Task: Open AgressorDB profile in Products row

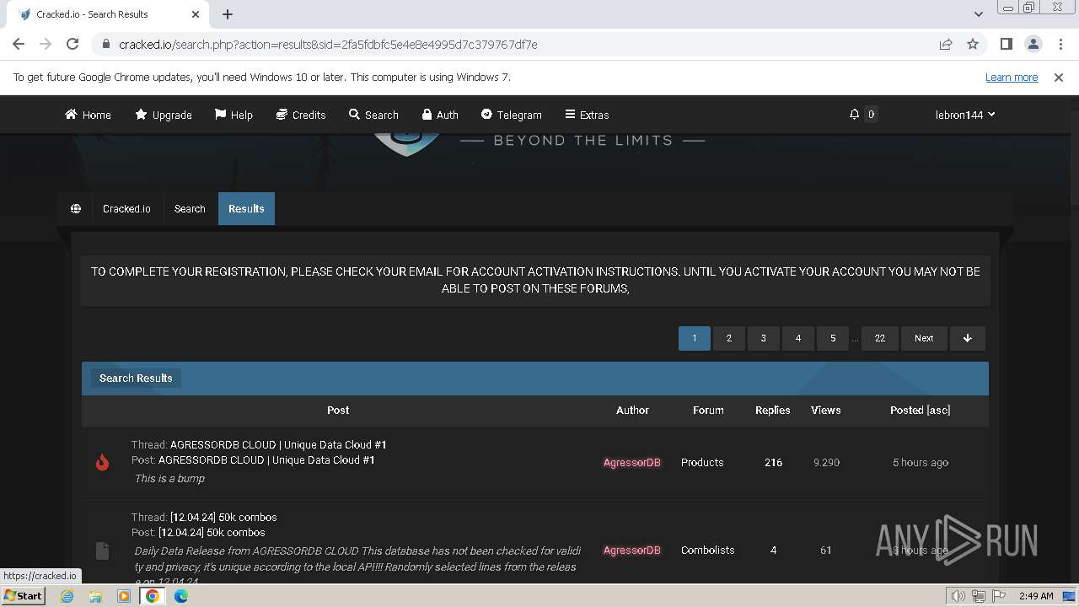Action: click(x=632, y=462)
